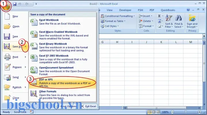Expand the Publish submenu arrow
207x115 pixels.
(25, 87)
